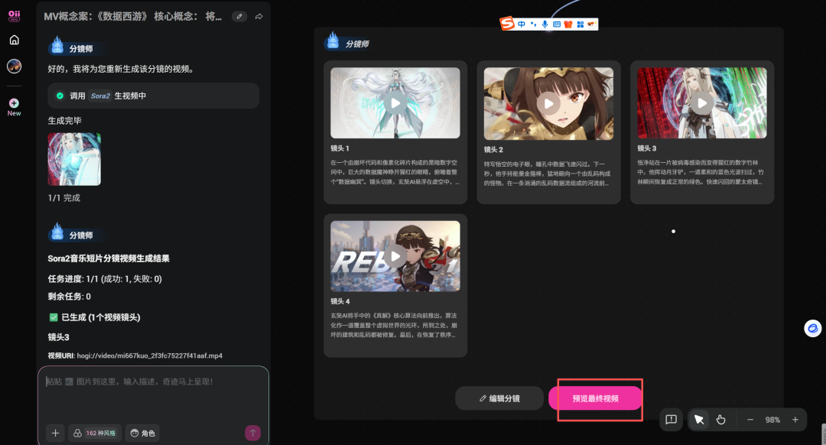Click the 镜头3 label in chat results
Screen dimensions: 826x445
coord(58,337)
